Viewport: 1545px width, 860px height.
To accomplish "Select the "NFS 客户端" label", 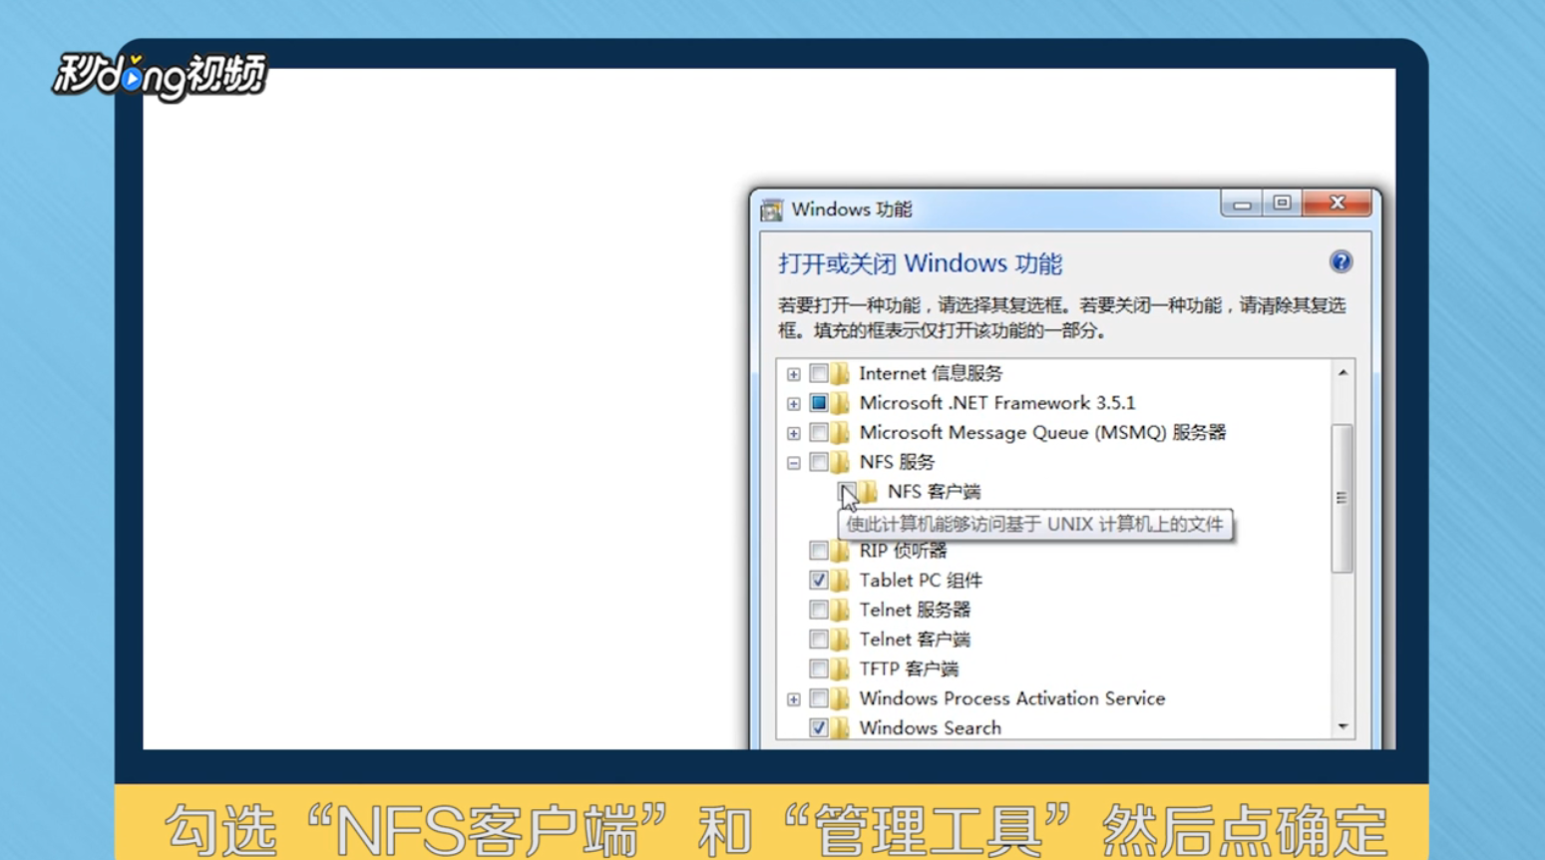I will [x=934, y=491].
